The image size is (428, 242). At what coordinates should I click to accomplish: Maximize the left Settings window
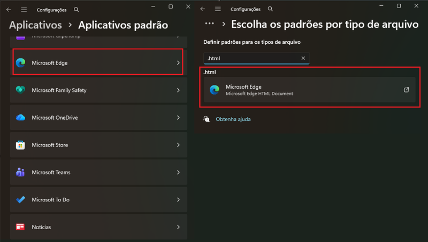point(171,6)
